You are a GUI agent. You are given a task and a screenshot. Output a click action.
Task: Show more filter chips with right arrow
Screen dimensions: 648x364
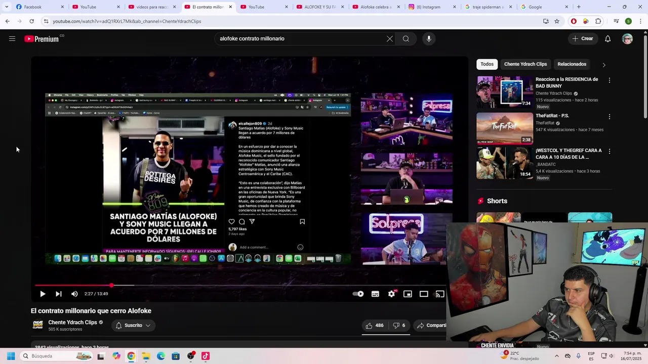(603, 65)
